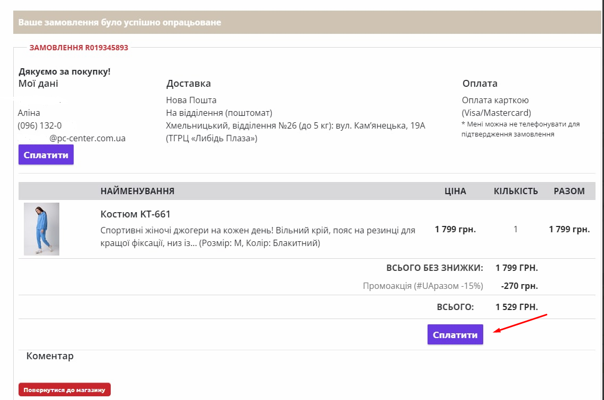Click the Доставка section heading

tap(188, 84)
